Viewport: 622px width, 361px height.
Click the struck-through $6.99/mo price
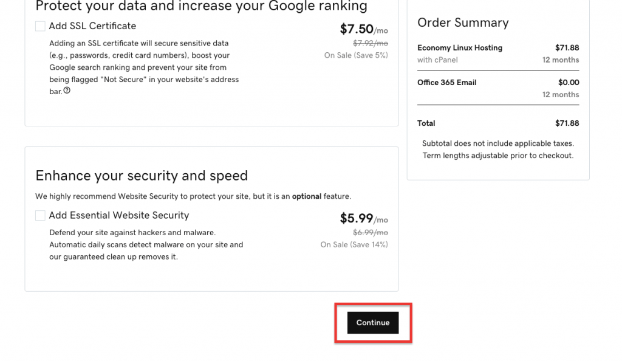coord(371,233)
